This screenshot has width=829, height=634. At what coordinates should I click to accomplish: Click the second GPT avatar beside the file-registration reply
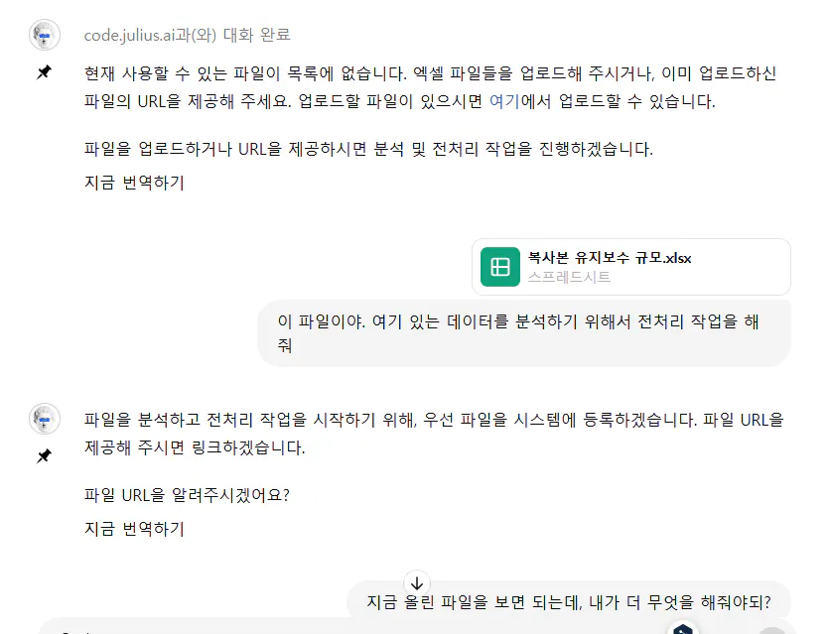pyautogui.click(x=45, y=419)
